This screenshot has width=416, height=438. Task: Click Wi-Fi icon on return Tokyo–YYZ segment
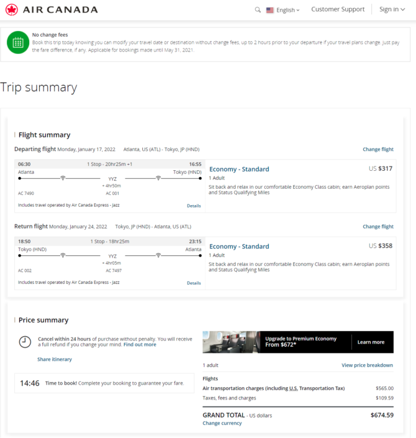[63, 255]
